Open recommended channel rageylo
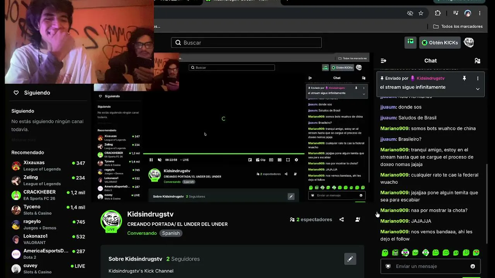The height and width of the screenshot is (278, 495). pos(48,224)
